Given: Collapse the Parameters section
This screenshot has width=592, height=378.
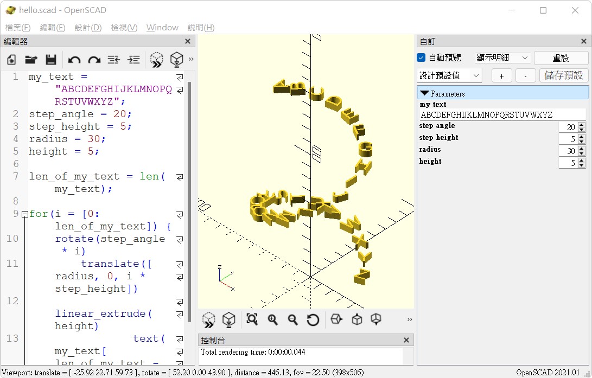Looking at the screenshot, I should [x=425, y=93].
